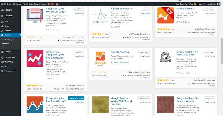This screenshot has height=116, width=223.
Task: Open author Santhosh veer link
Action: coord(53,30)
